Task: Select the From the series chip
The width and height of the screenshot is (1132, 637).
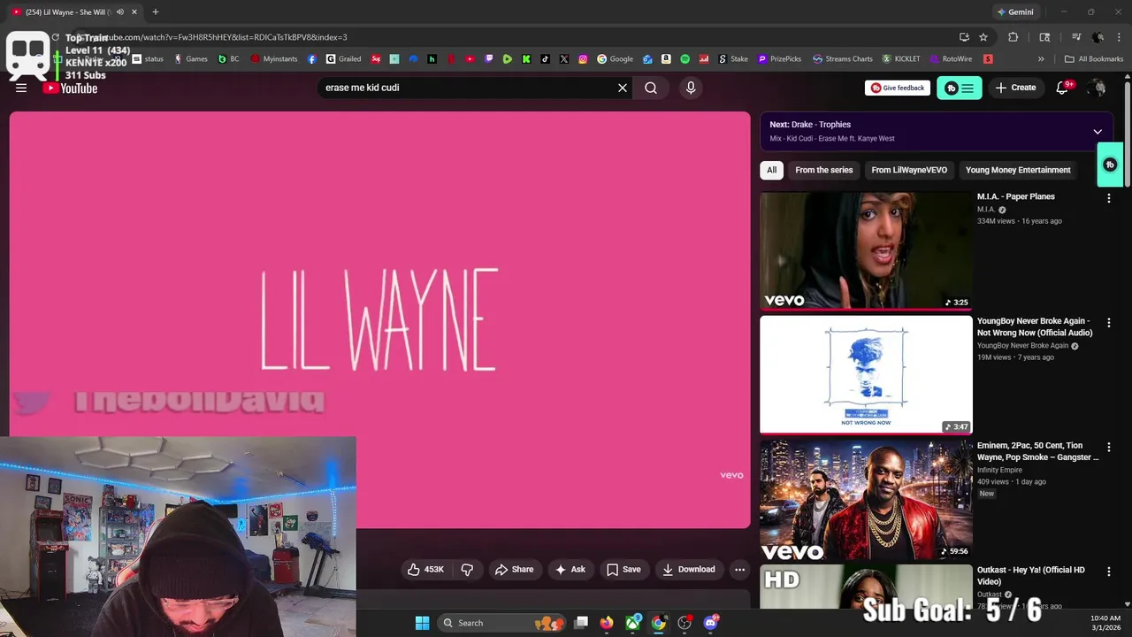Action: [x=824, y=170]
